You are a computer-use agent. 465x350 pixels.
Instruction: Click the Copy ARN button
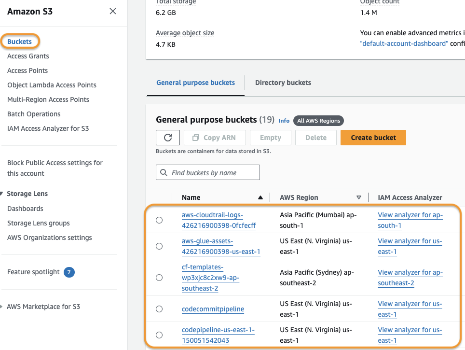tap(215, 138)
